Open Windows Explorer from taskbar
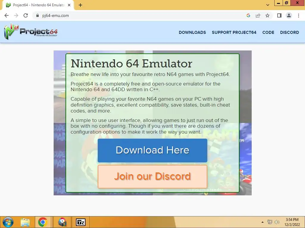 coord(25,222)
